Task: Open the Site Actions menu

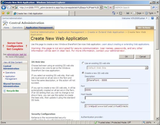Action: [x=145, y=28]
